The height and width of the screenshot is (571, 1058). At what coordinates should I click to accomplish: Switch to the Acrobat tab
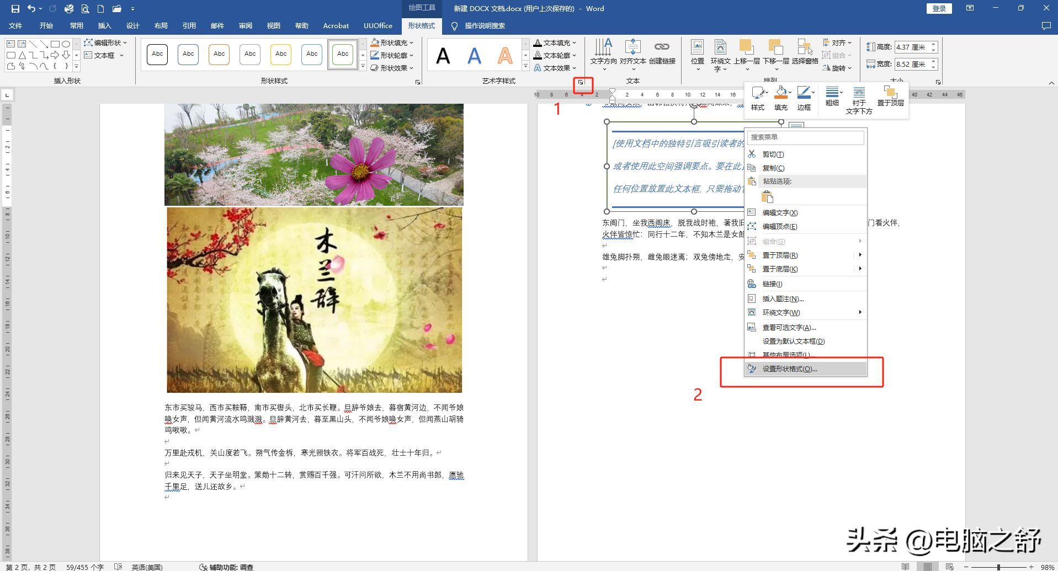click(336, 26)
